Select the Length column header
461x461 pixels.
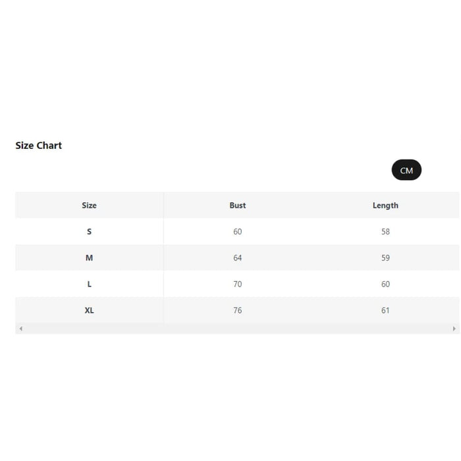[x=385, y=205]
